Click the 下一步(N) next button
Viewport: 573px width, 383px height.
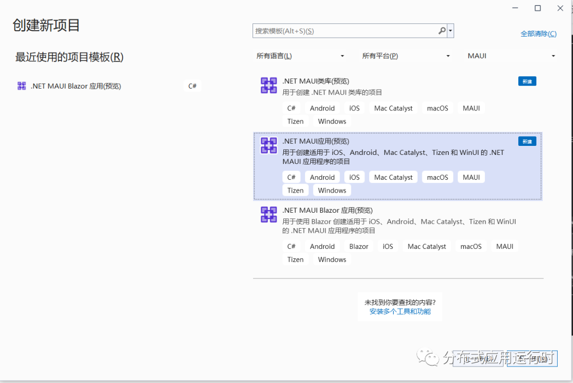click(x=532, y=359)
